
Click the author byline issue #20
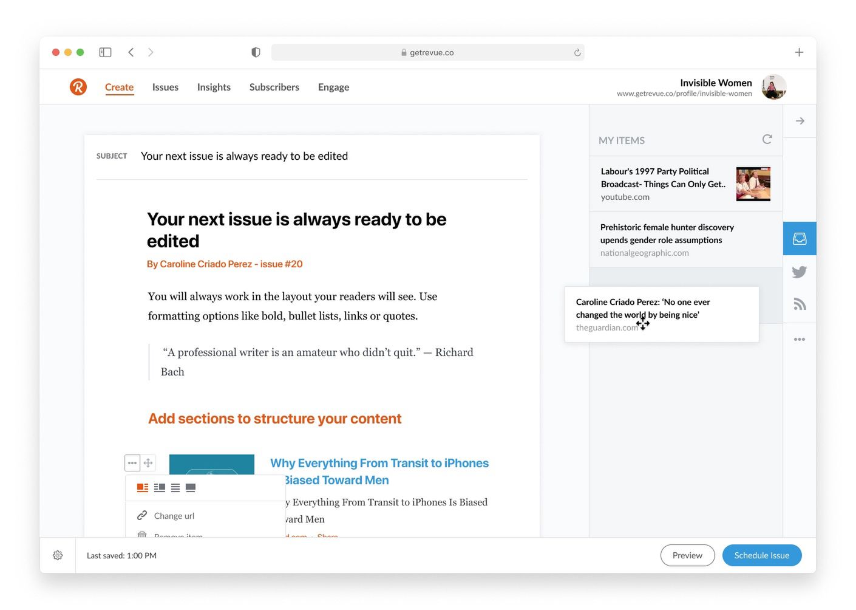pos(225,264)
